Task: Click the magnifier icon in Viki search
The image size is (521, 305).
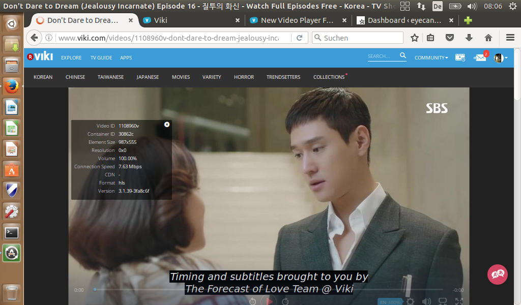Action: tap(403, 55)
